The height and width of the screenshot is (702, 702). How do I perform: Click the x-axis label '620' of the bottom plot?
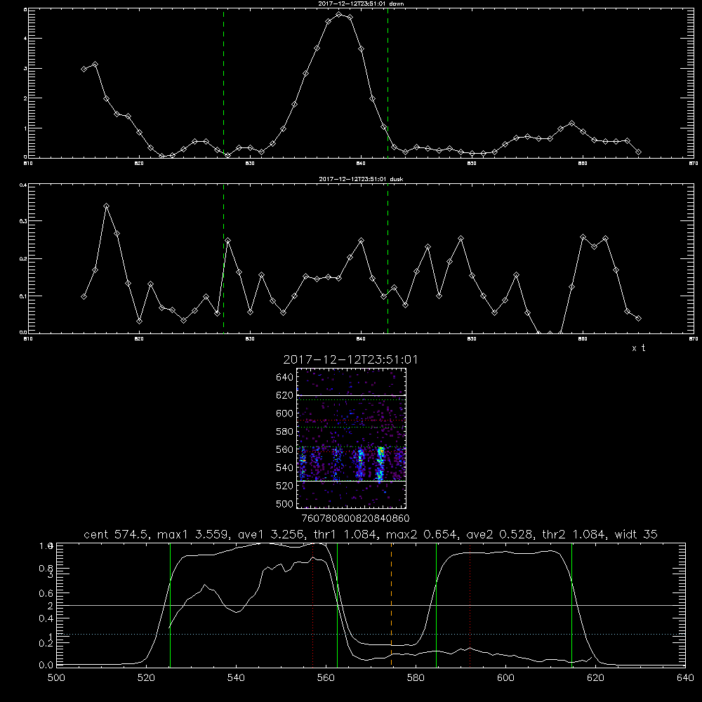pos(595,678)
